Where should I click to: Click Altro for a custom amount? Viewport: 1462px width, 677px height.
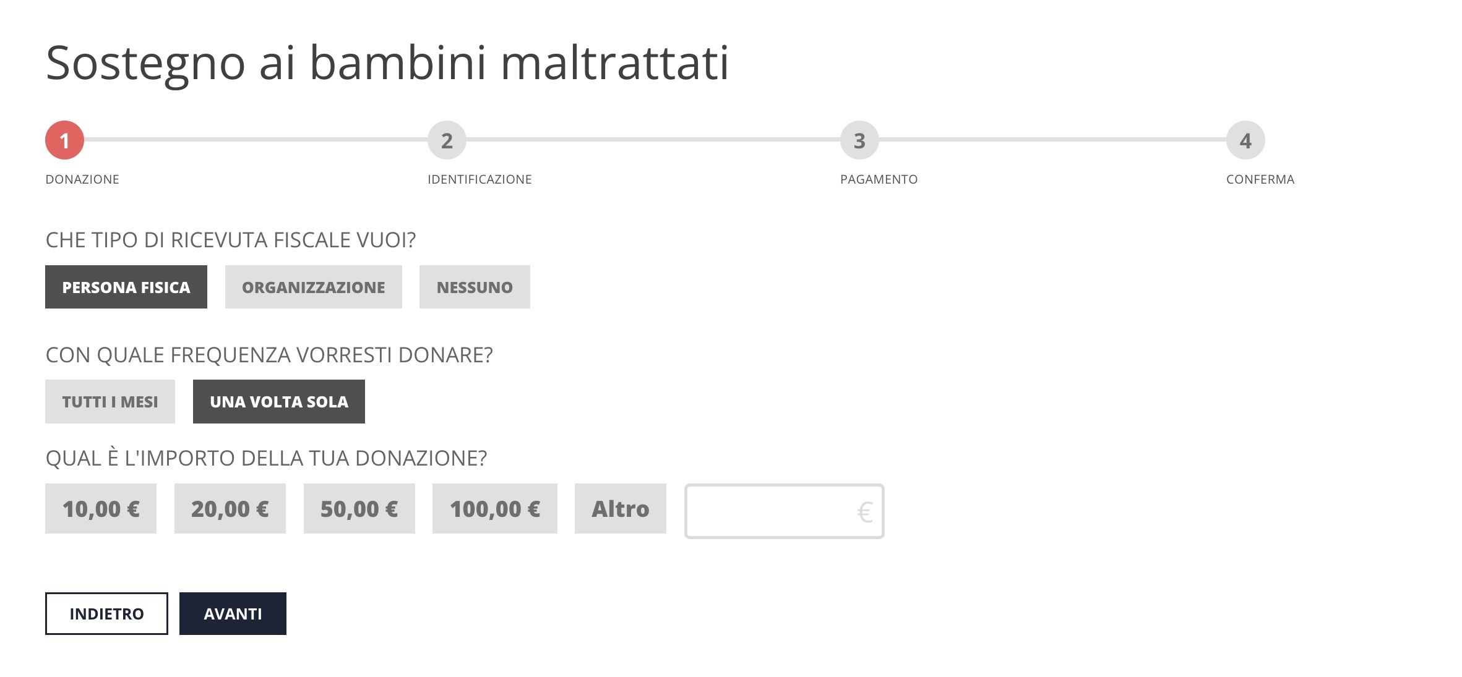[x=621, y=508]
